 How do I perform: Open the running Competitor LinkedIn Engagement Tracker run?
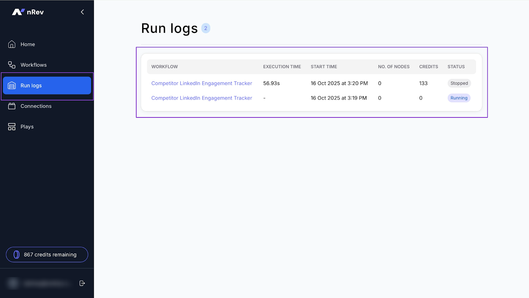coord(202,98)
